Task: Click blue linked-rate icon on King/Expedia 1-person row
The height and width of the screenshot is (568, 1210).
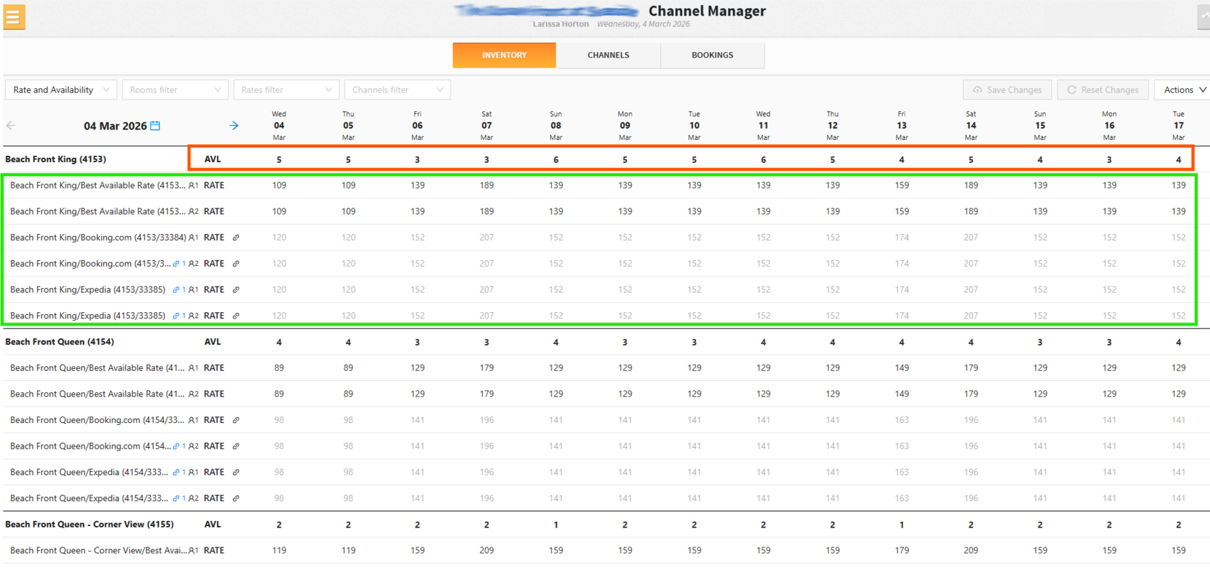Action: pos(176,290)
